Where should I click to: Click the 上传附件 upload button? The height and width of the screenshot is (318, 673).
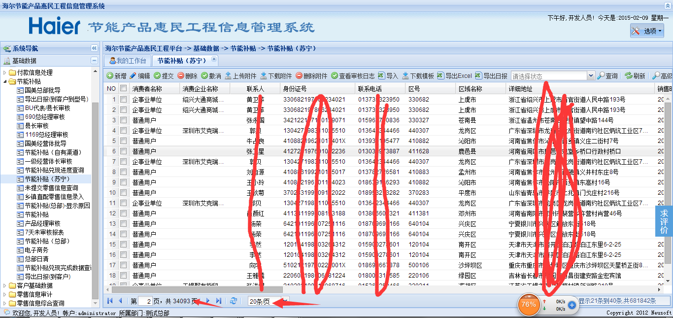(240, 76)
